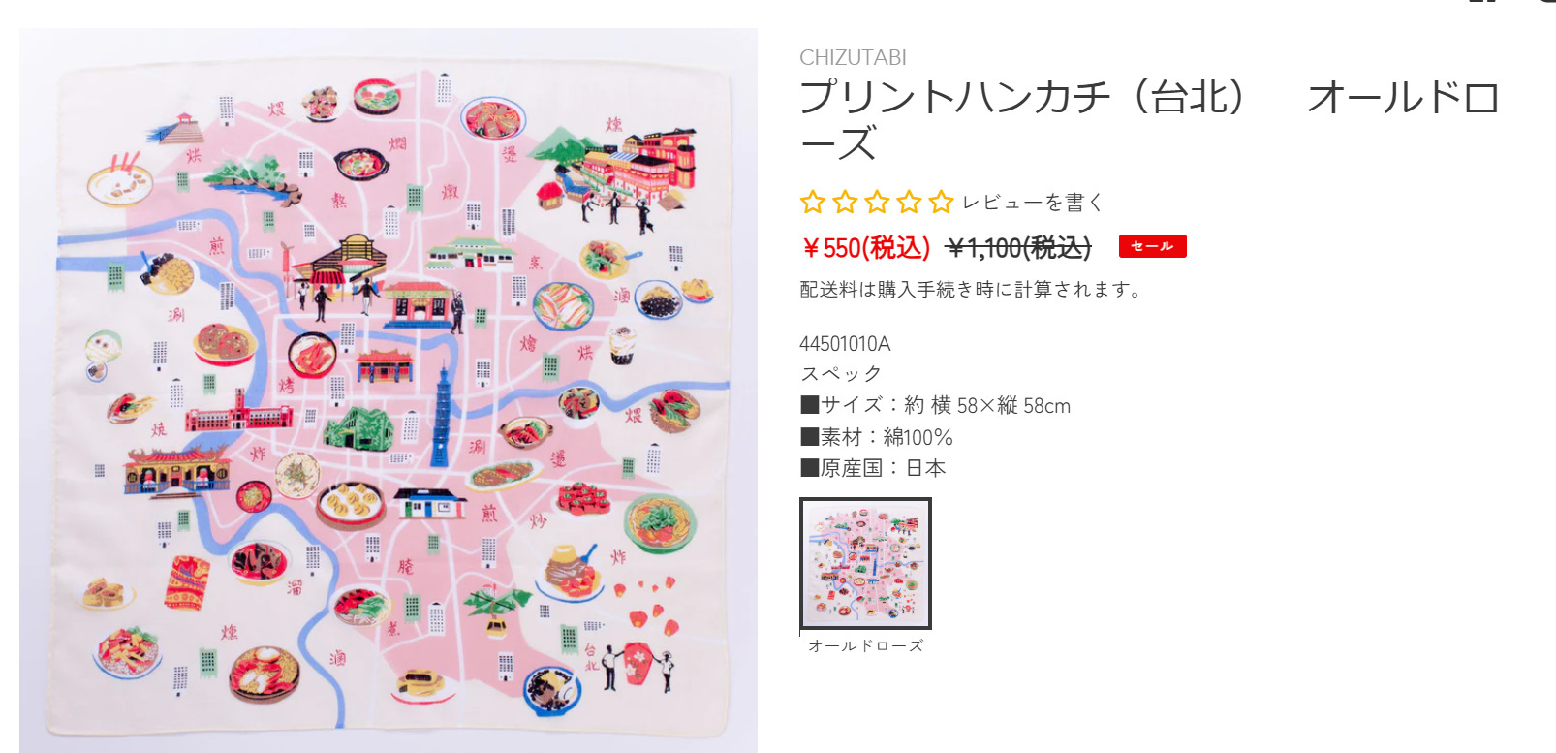Click the 素材：綿100% spec line
Viewport: 1556px width, 753px height.
pos(877,437)
